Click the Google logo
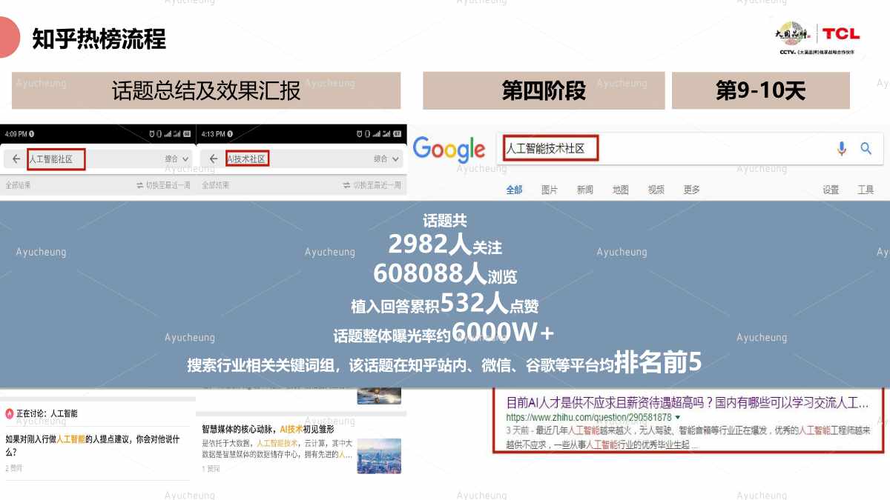Image resolution: width=890 pixels, height=500 pixels. pyautogui.click(x=449, y=150)
